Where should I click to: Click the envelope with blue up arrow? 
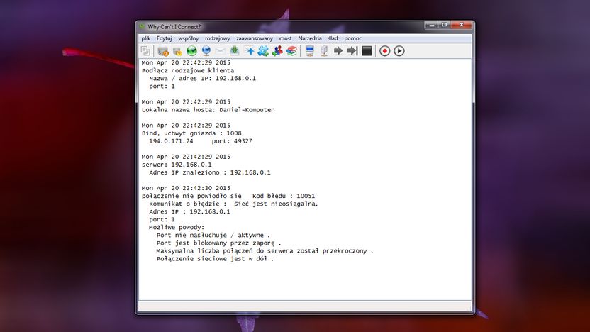249,51
